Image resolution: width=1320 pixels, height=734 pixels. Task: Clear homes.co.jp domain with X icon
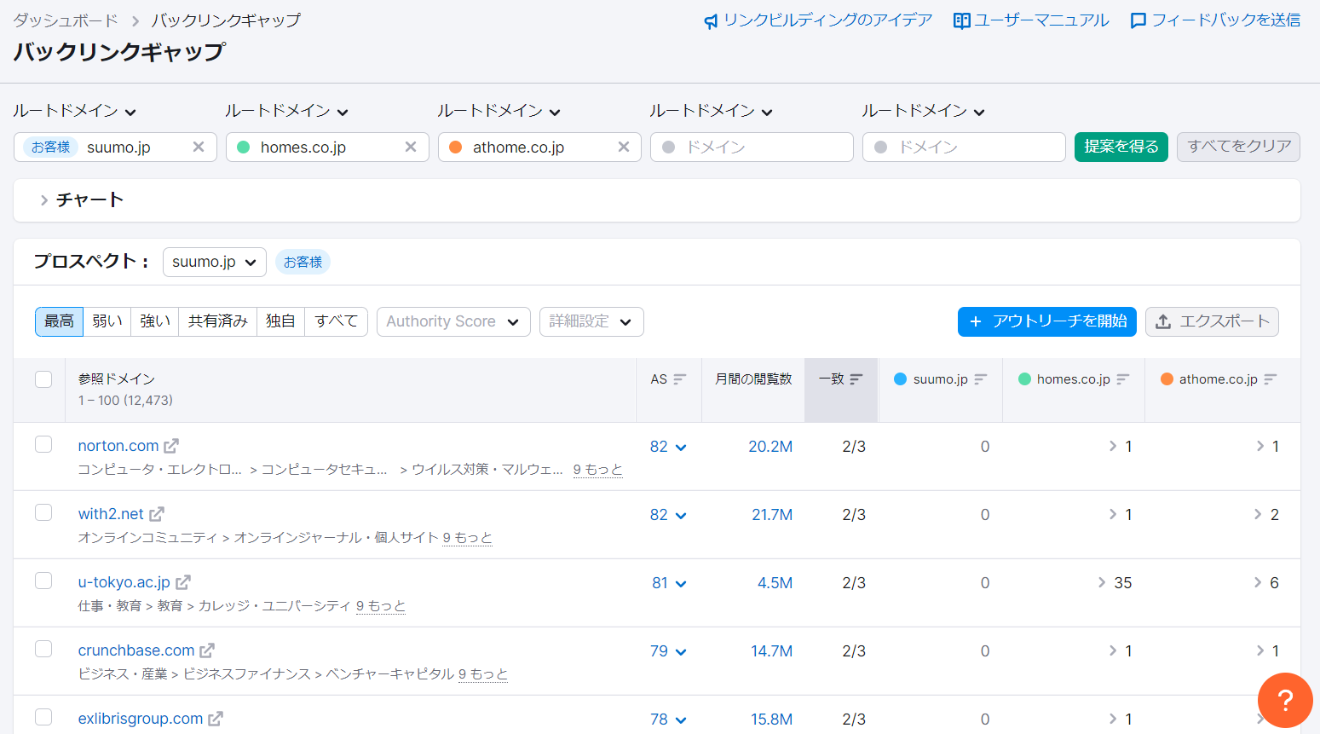[x=411, y=147]
